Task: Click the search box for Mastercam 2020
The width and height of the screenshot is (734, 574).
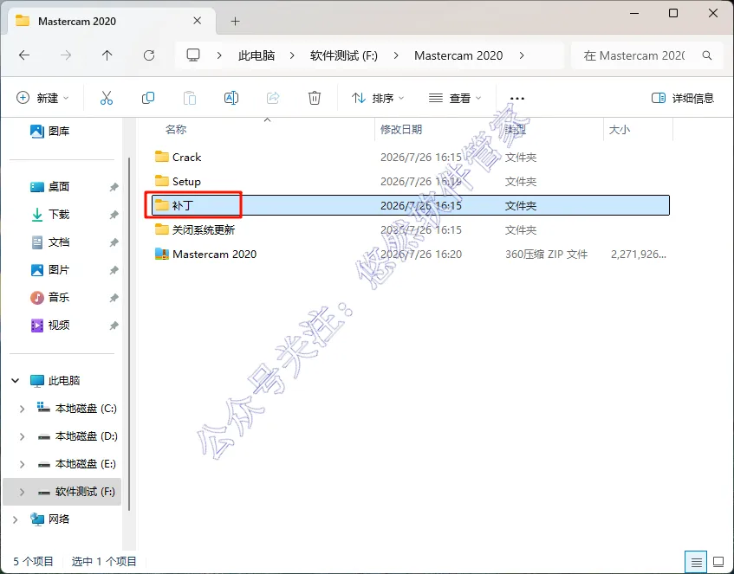Action: click(x=647, y=55)
